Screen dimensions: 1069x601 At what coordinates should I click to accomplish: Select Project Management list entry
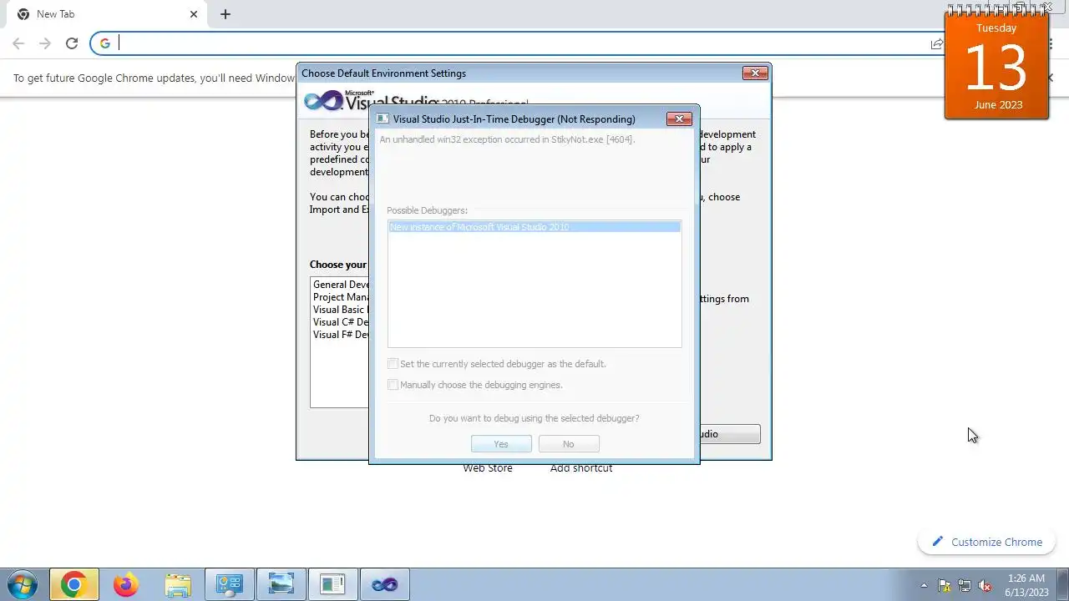pos(341,297)
